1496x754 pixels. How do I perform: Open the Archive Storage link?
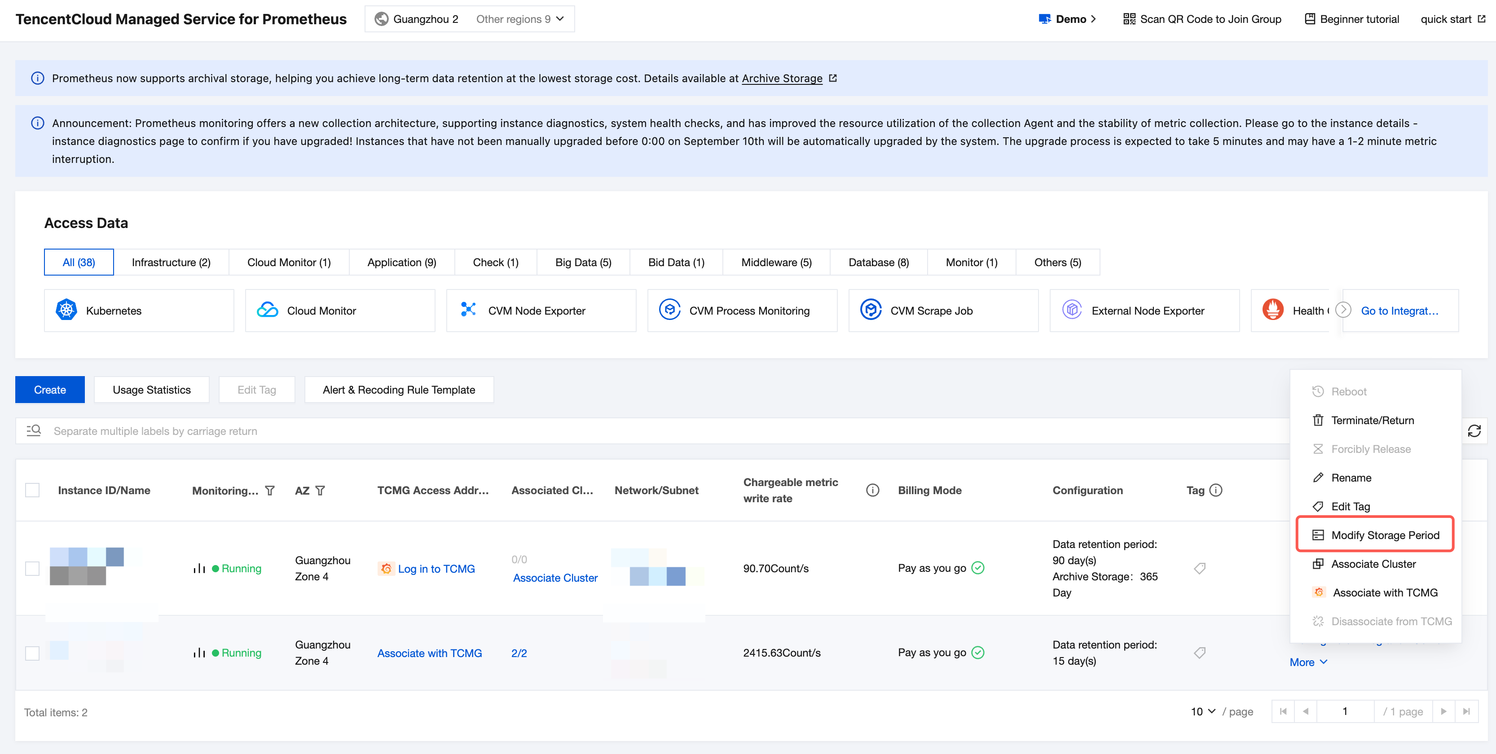[782, 79]
